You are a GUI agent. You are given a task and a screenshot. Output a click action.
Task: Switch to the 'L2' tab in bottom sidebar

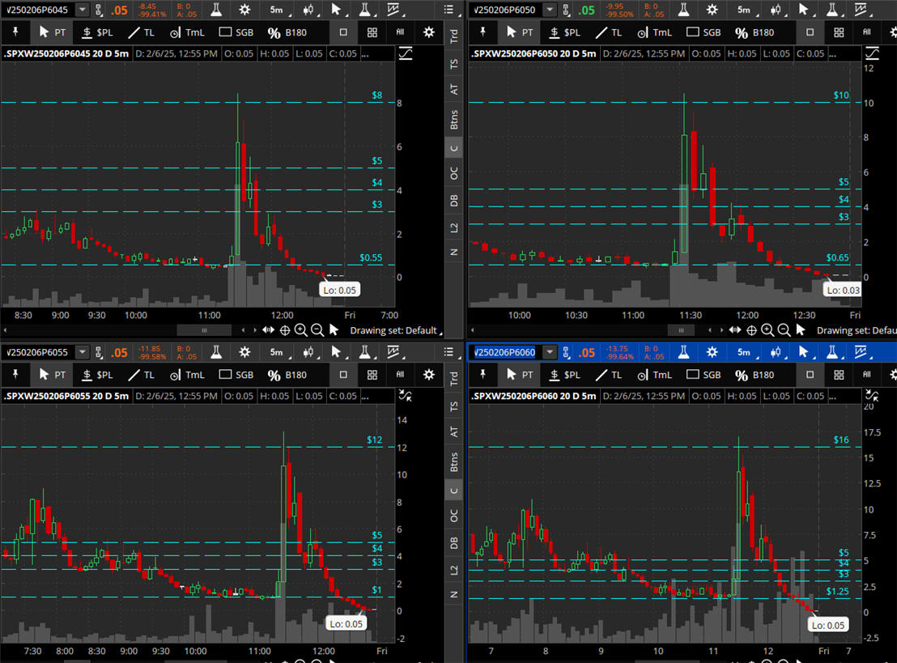[454, 570]
